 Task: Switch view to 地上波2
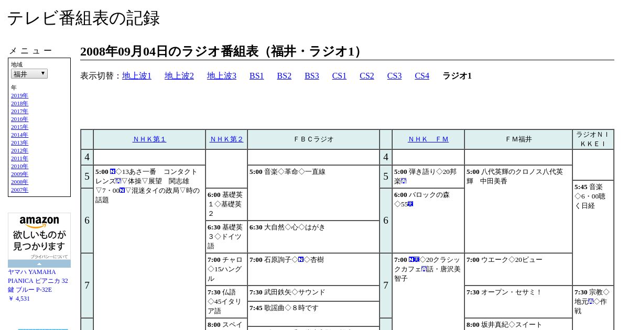[179, 76]
